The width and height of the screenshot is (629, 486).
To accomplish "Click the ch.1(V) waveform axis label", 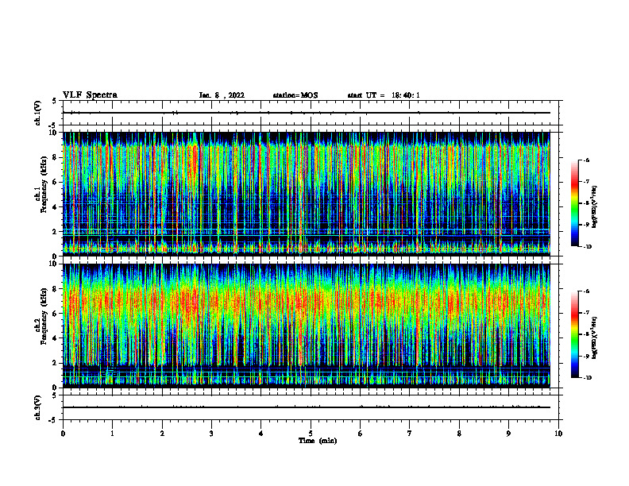I will pyautogui.click(x=38, y=113).
